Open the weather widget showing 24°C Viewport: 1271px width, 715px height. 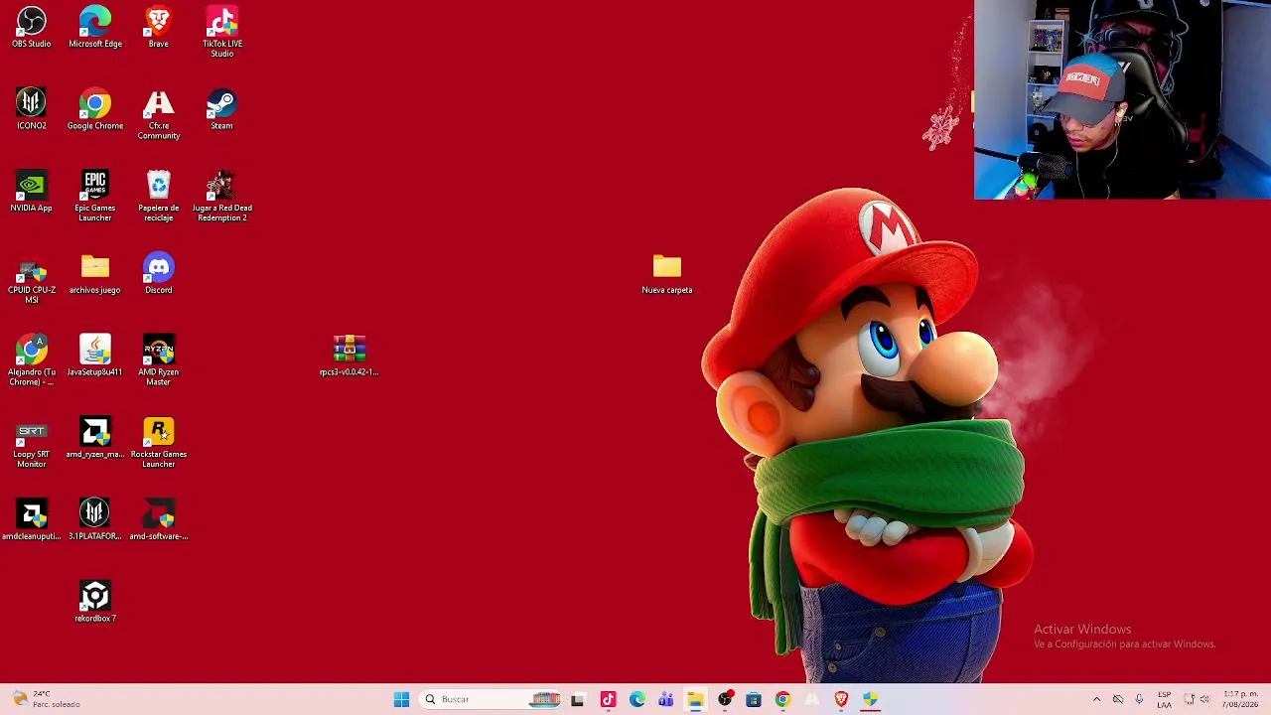click(x=46, y=699)
